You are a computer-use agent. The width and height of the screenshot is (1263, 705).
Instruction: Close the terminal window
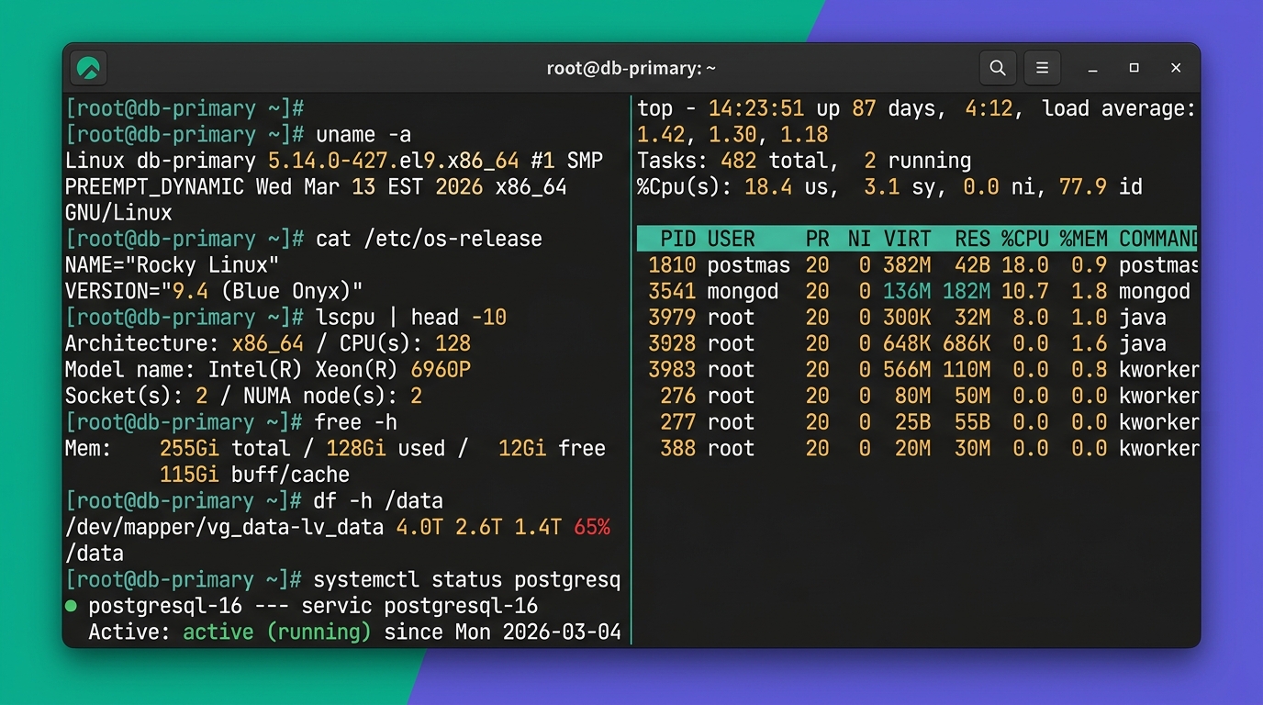1176,68
